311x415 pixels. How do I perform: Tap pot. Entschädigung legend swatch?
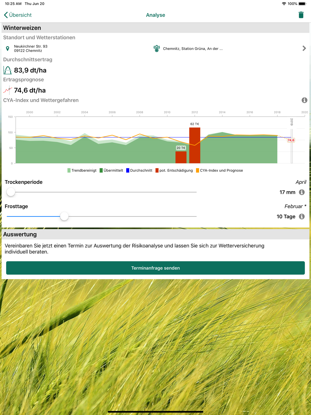click(x=157, y=170)
